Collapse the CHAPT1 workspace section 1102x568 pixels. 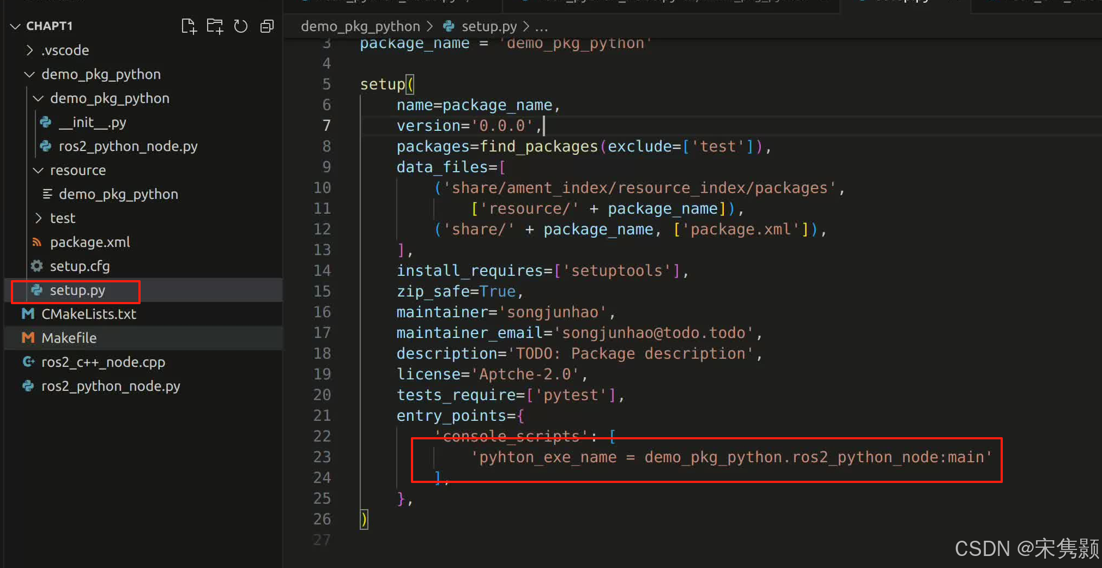pyautogui.click(x=15, y=26)
